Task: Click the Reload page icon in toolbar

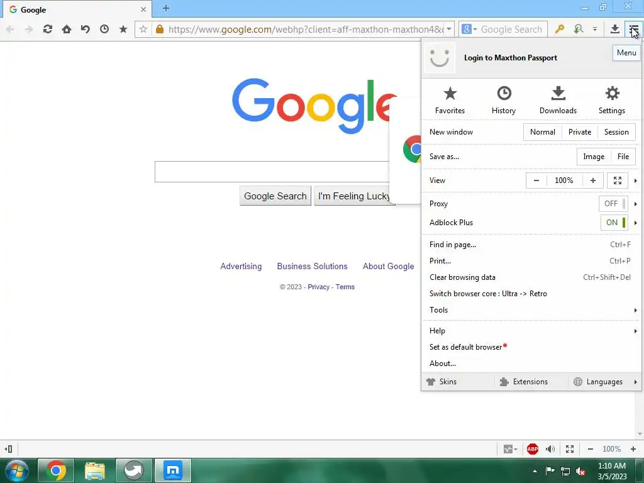Action: coord(48,29)
